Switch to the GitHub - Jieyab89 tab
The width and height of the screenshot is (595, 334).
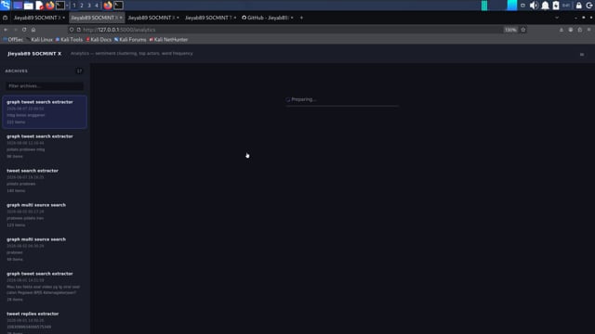coord(268,18)
